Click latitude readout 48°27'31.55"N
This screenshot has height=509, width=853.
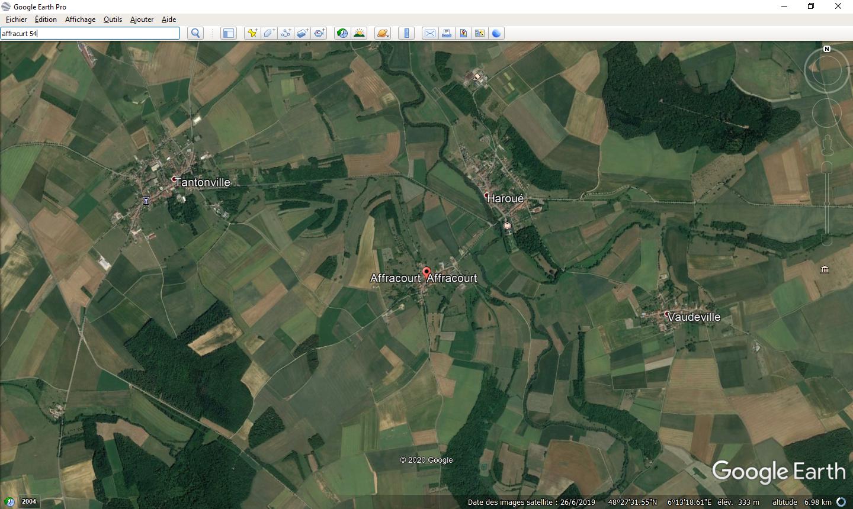(633, 502)
